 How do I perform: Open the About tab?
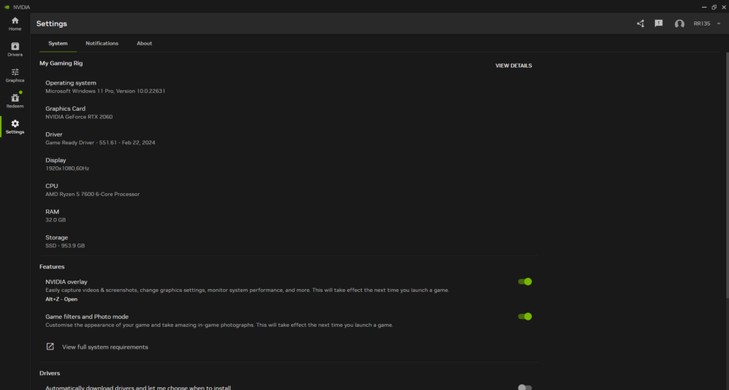[145, 43]
